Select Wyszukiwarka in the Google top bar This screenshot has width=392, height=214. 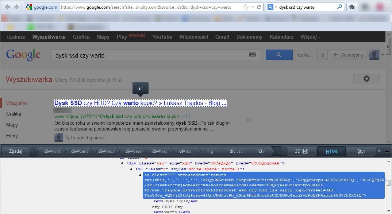[x=49, y=37]
